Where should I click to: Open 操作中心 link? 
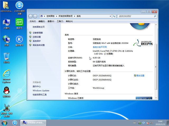click(37, 86)
